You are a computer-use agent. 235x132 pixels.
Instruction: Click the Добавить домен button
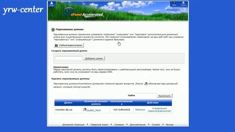94,58
